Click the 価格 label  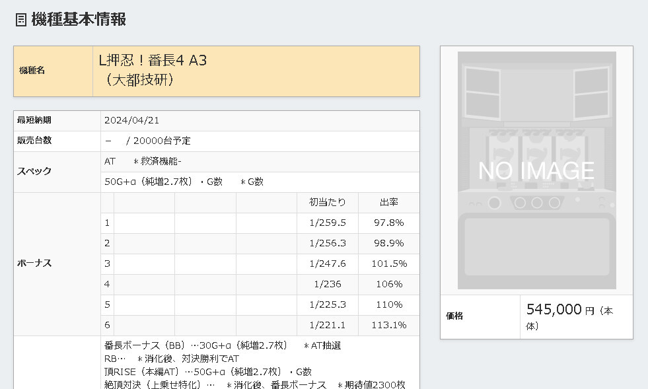coord(454,316)
